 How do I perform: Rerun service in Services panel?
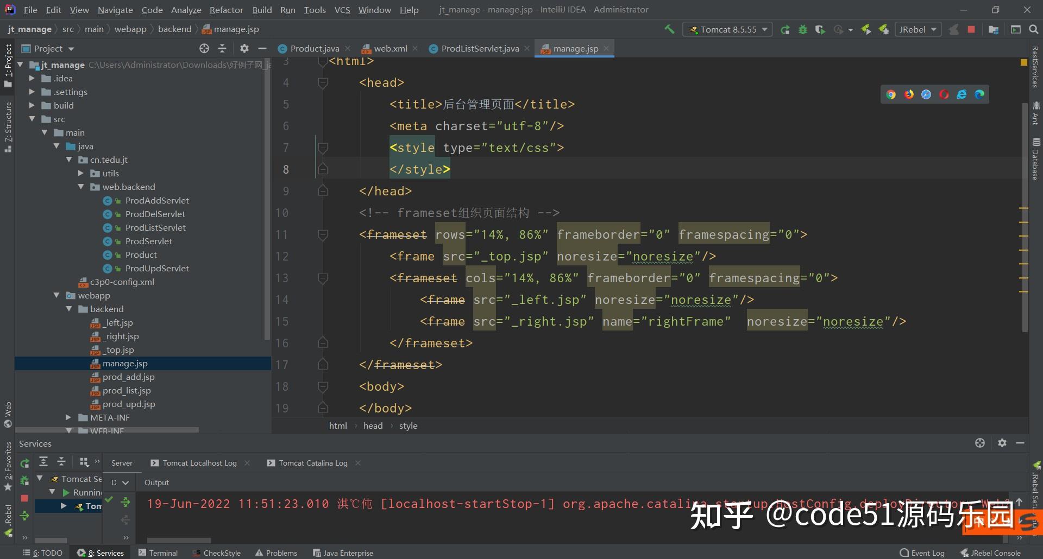tap(24, 463)
